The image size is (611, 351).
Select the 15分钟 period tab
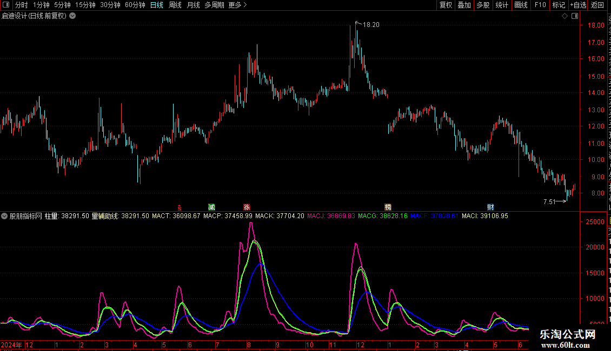tap(85, 5)
